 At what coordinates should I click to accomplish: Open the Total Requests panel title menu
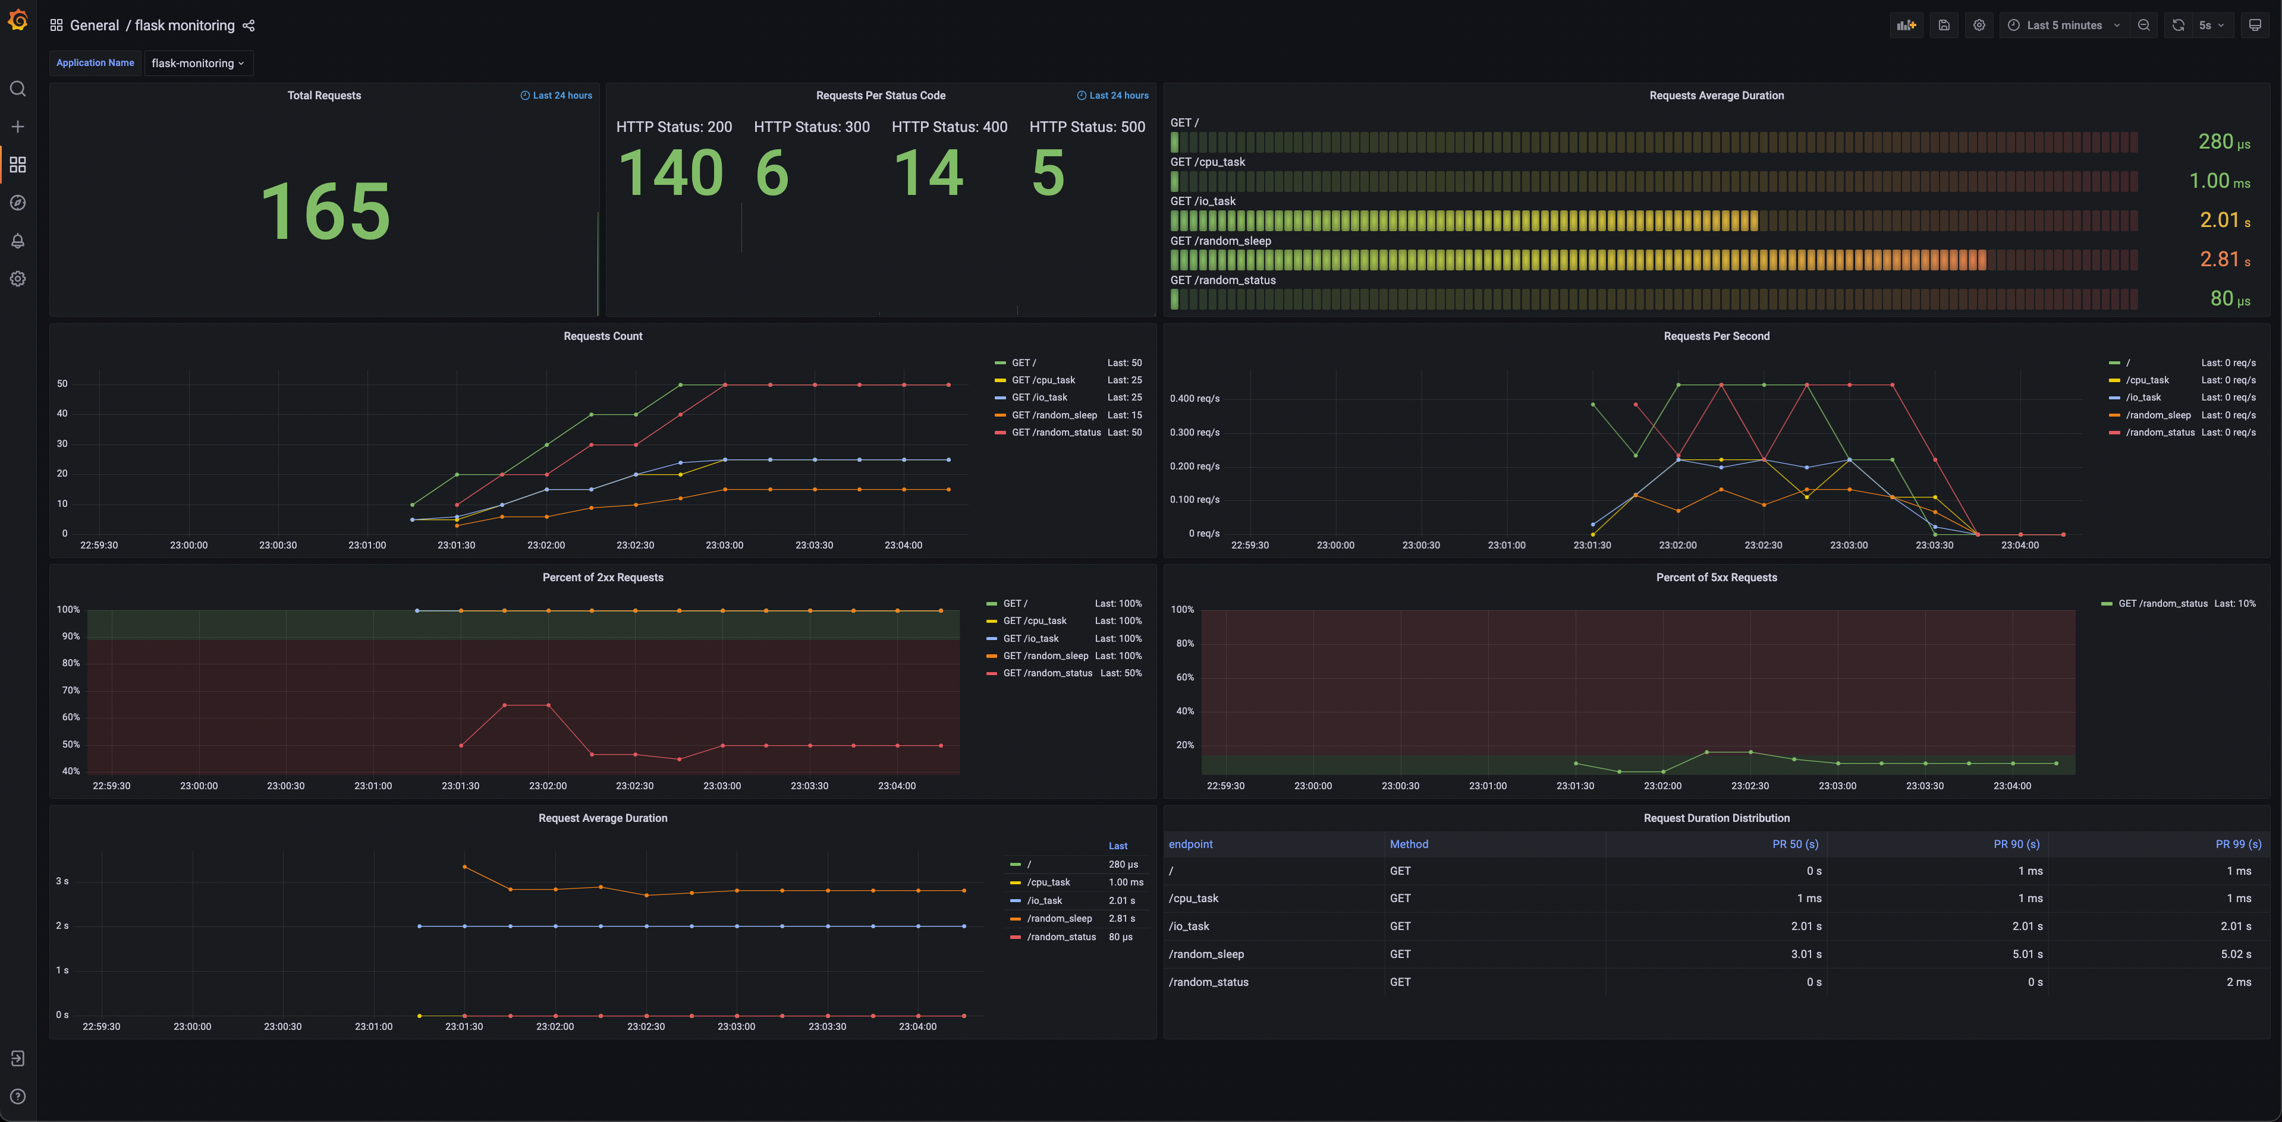(x=323, y=96)
